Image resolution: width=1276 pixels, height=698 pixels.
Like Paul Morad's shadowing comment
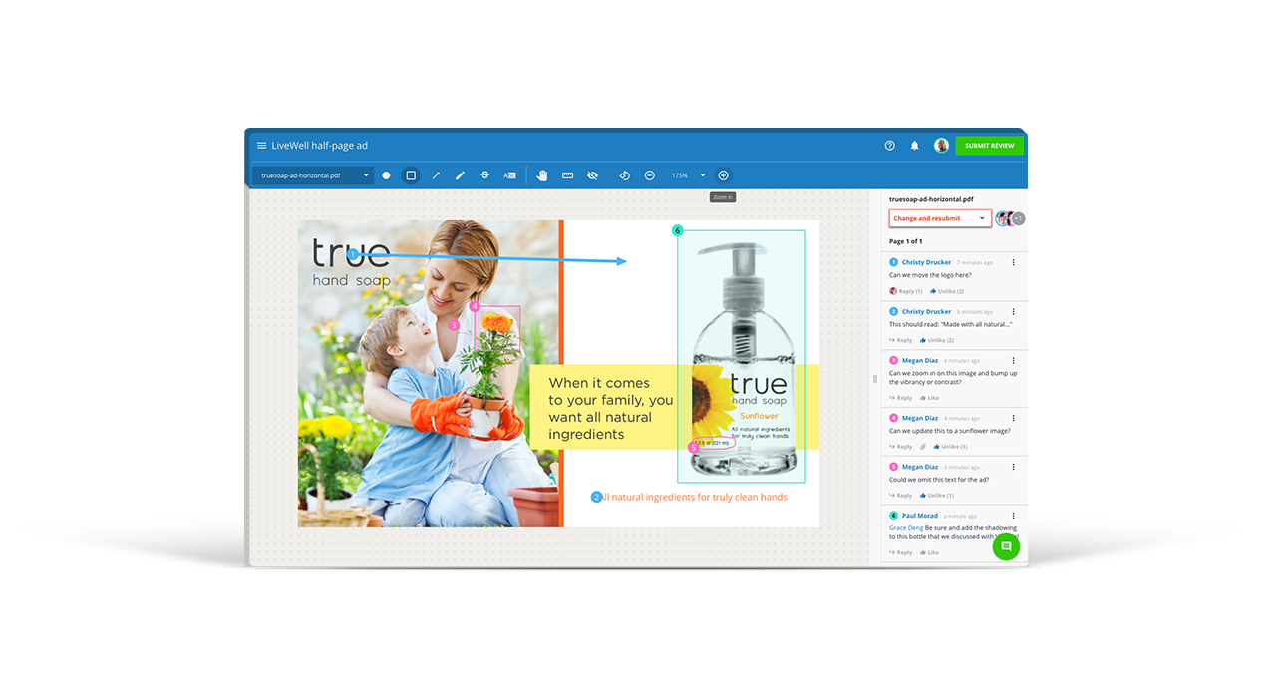pyautogui.click(x=931, y=552)
